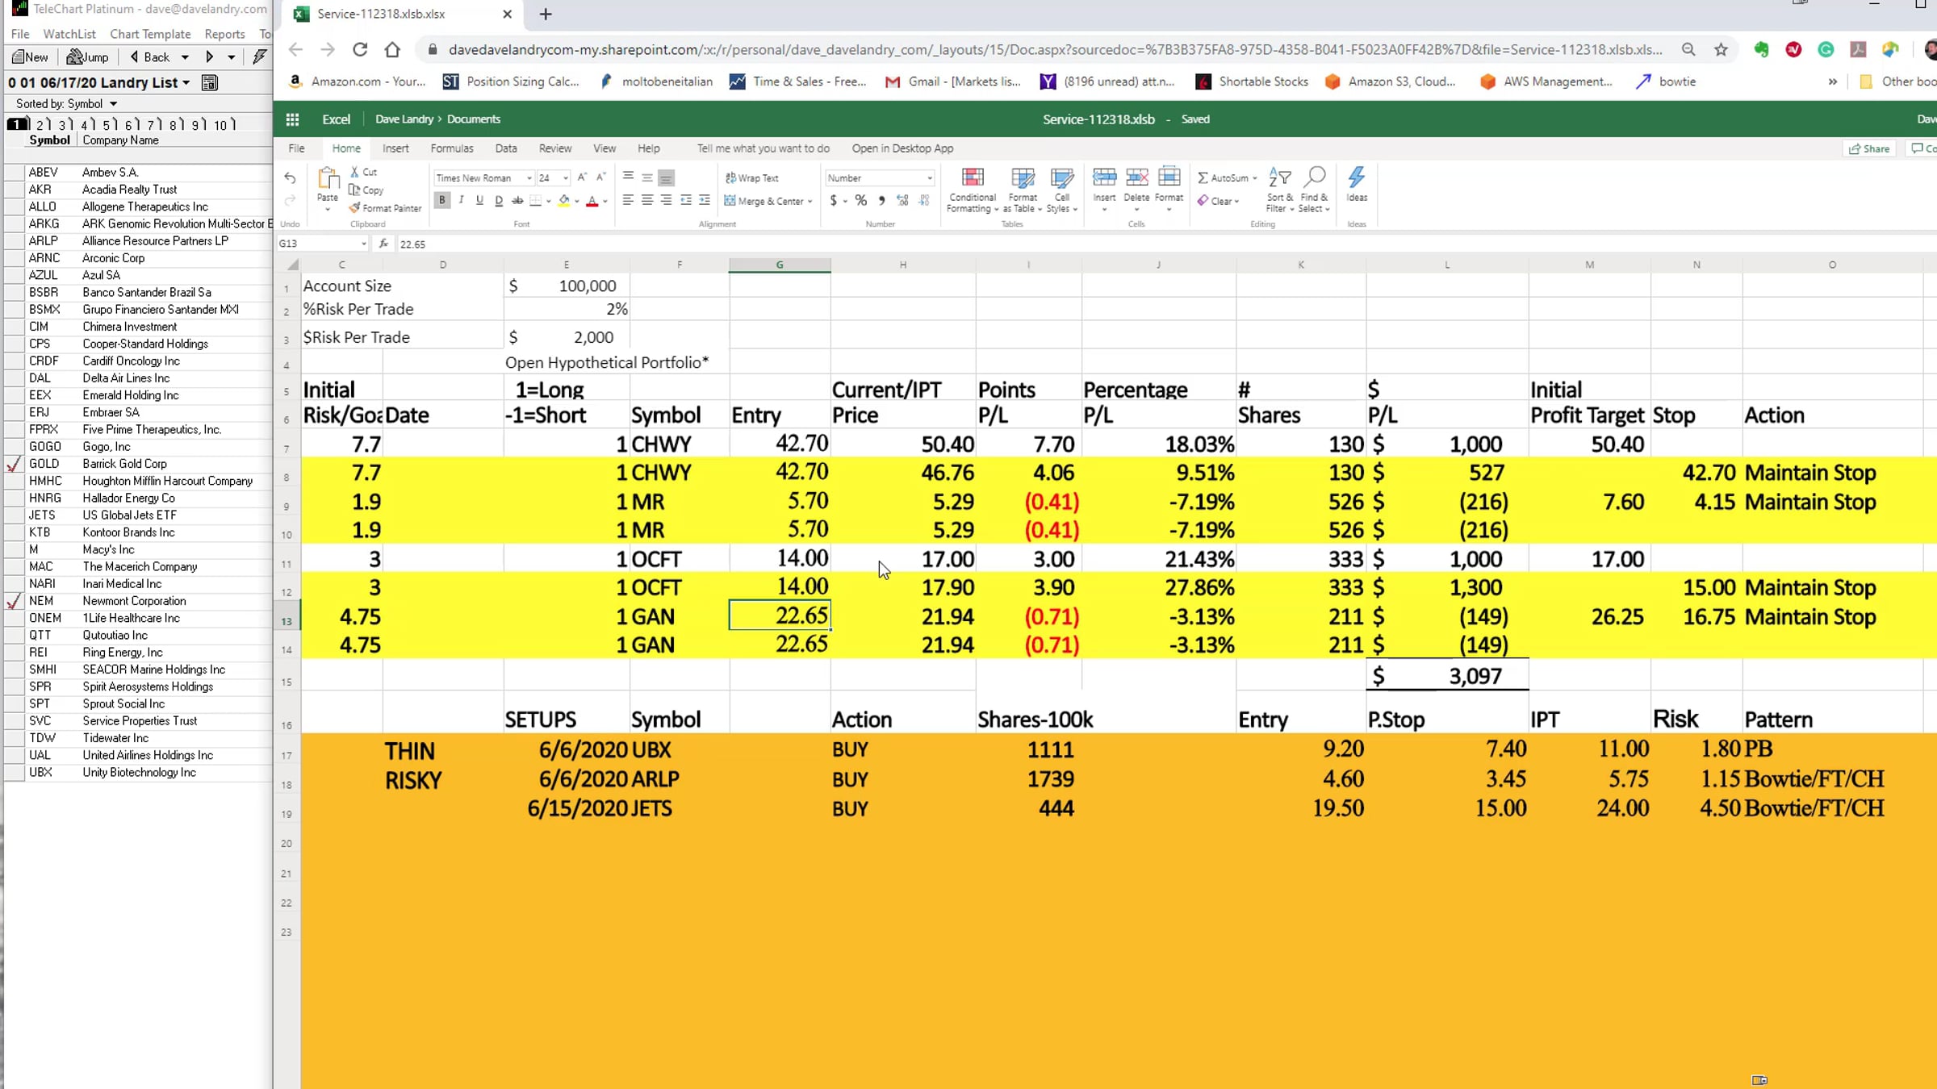Open the TeleChart watchlist notes icon
The height and width of the screenshot is (1089, 1937).
(x=210, y=82)
